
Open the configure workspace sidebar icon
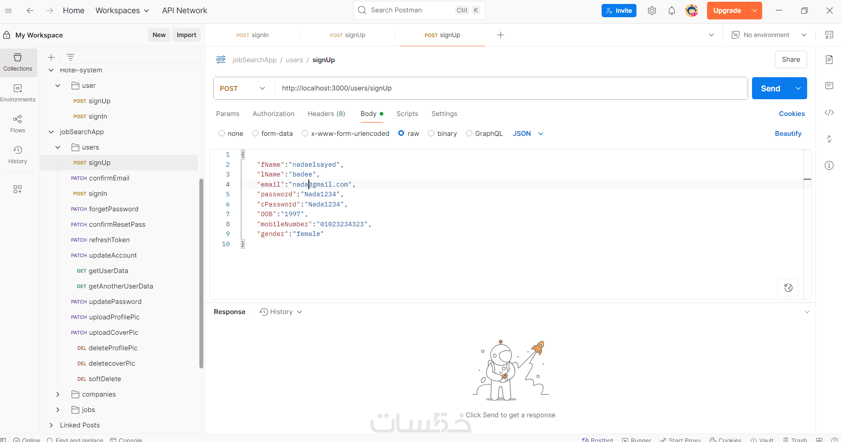18,189
